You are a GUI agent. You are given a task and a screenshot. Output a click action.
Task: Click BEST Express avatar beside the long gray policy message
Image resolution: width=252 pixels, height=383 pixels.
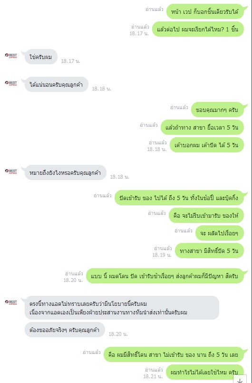click(x=11, y=302)
